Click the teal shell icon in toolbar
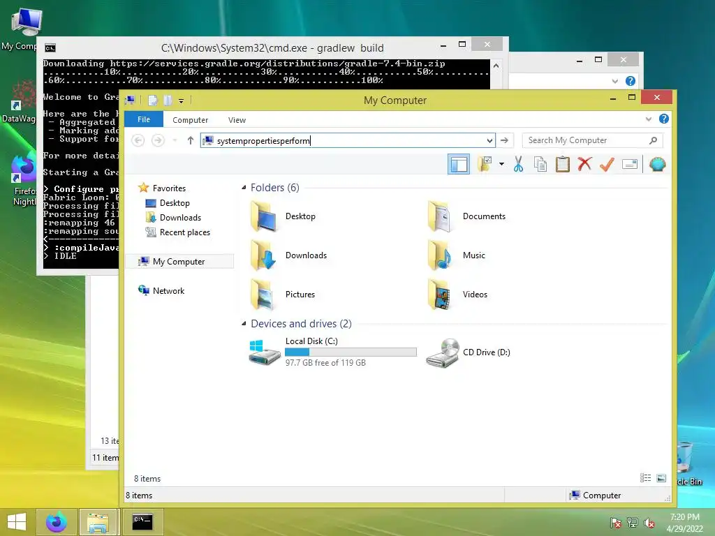This screenshot has width=715, height=536. [x=657, y=164]
